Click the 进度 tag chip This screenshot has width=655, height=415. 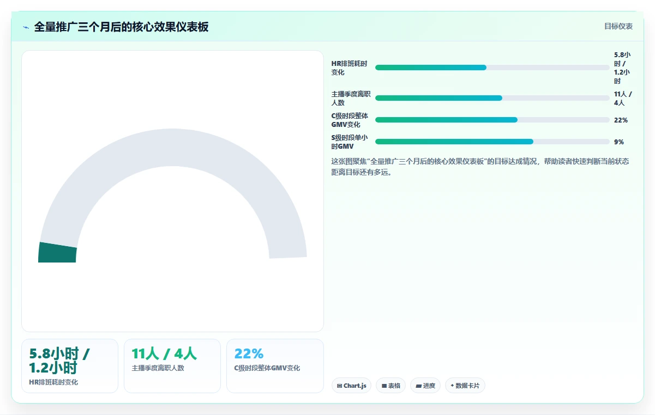[425, 386]
